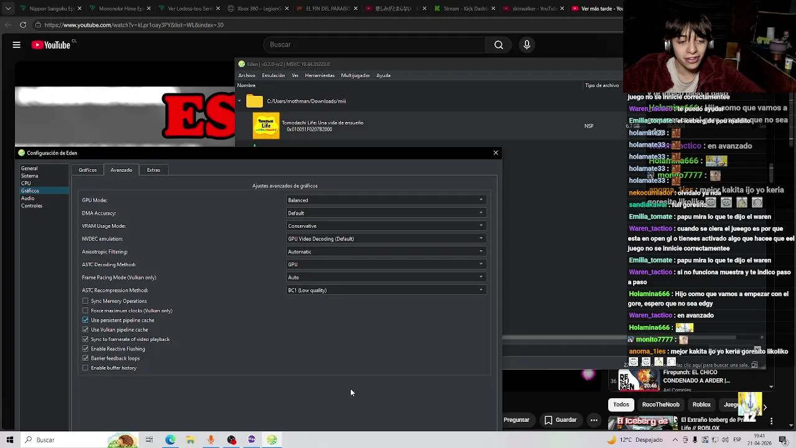
Task: Click the YouTube search magnifier button
Action: click(x=499, y=45)
